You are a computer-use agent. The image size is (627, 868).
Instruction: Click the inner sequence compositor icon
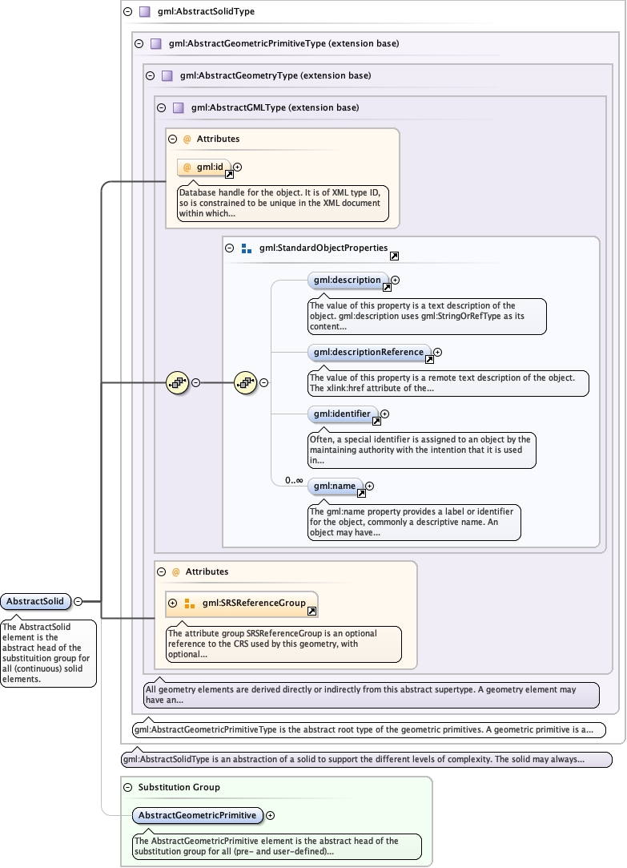[245, 383]
